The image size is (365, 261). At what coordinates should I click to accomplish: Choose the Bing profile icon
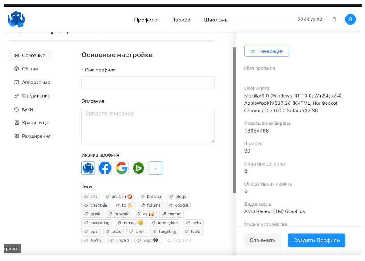138,168
